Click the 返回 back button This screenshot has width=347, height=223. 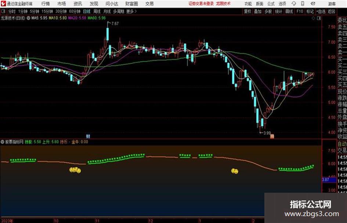[x=331, y=11]
